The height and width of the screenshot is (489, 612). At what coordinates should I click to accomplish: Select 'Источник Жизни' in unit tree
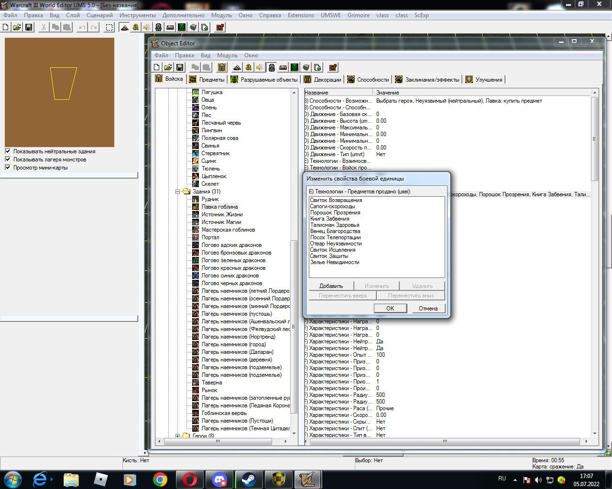pos(222,214)
